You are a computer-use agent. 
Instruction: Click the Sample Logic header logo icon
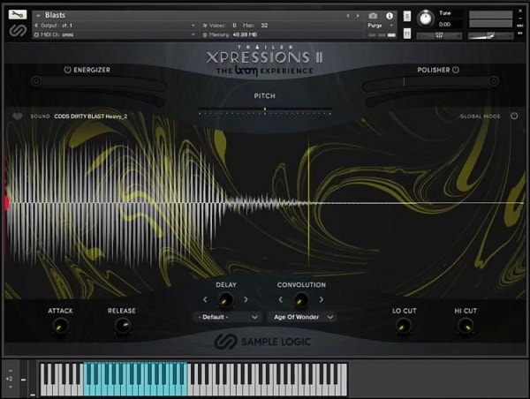point(18,30)
